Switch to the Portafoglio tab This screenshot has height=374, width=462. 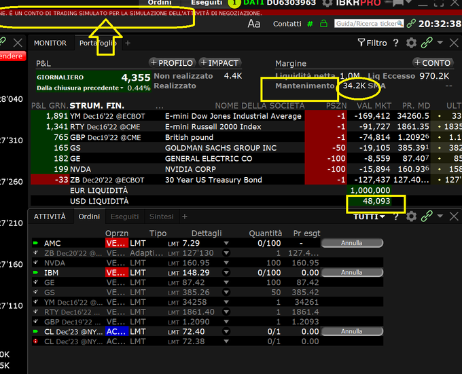(x=98, y=43)
